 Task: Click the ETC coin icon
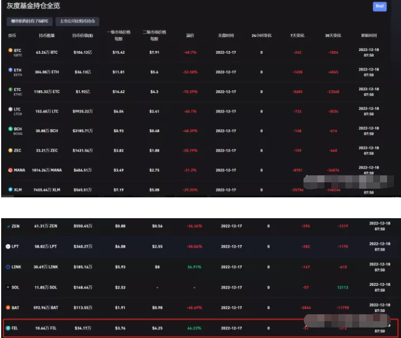10,90
